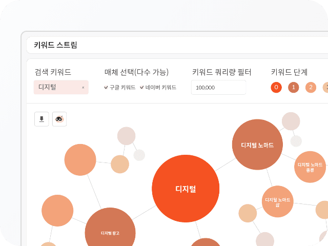Viewport: 328px width, 246px height.
Task: Click the 디지털 search keyword field
Action: pyautogui.click(x=61, y=87)
